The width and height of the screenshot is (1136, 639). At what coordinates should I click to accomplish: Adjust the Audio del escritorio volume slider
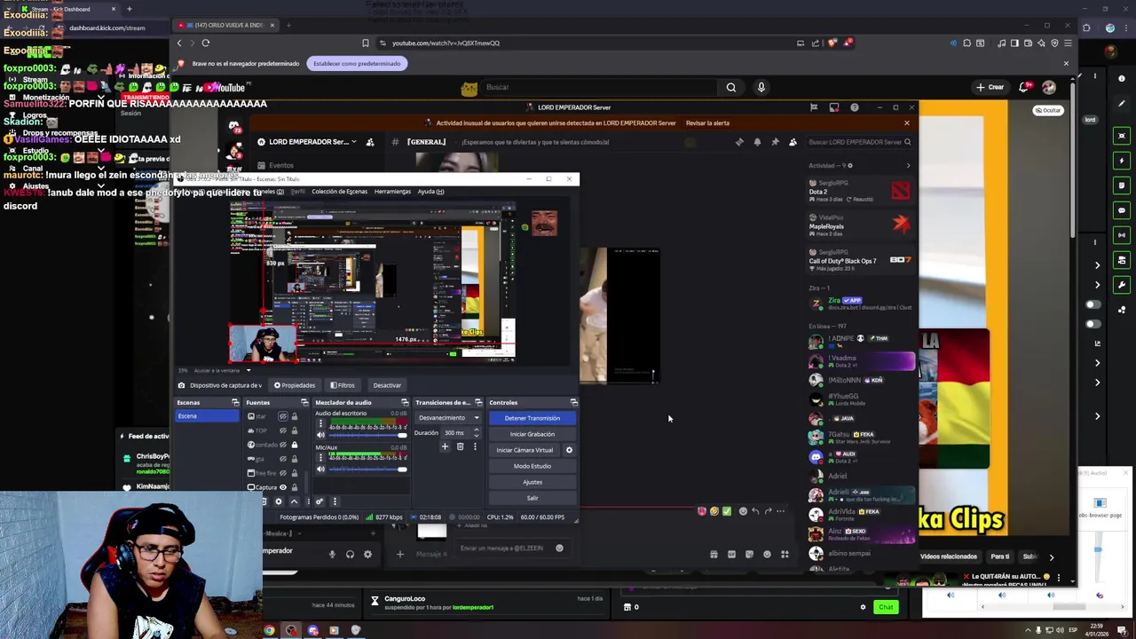tap(367, 436)
